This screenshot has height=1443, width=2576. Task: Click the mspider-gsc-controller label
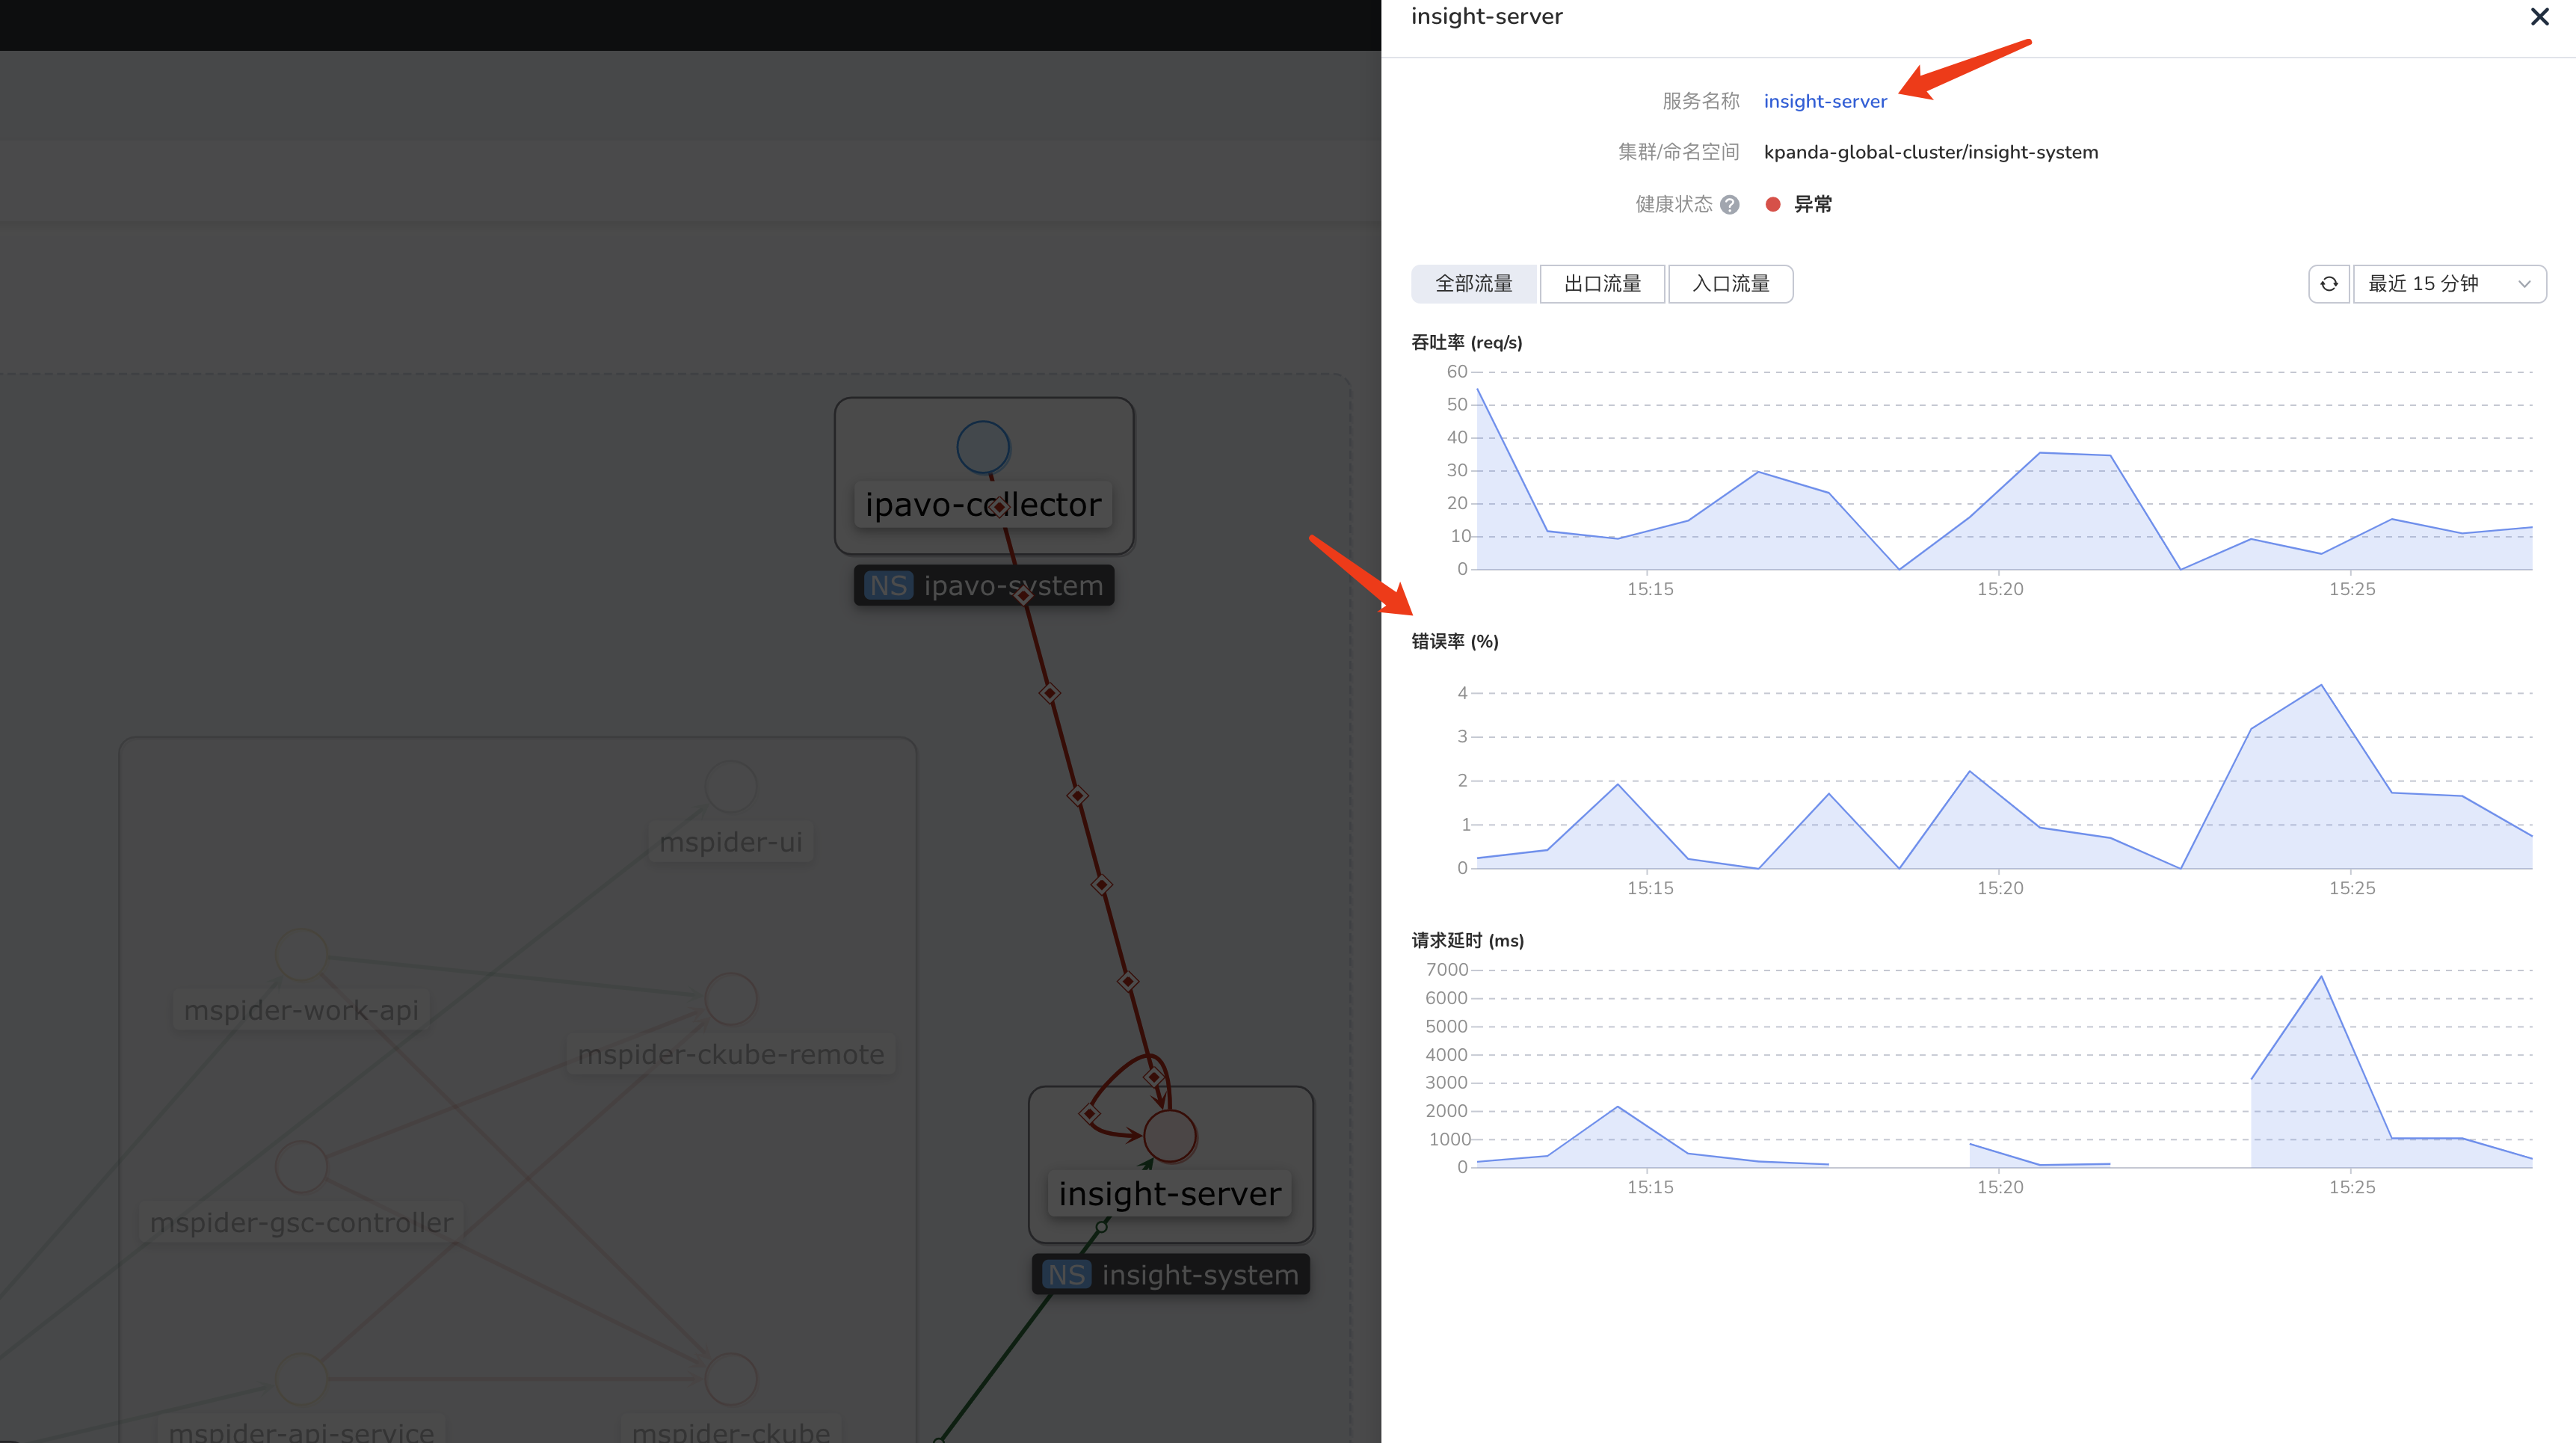[x=301, y=1222]
